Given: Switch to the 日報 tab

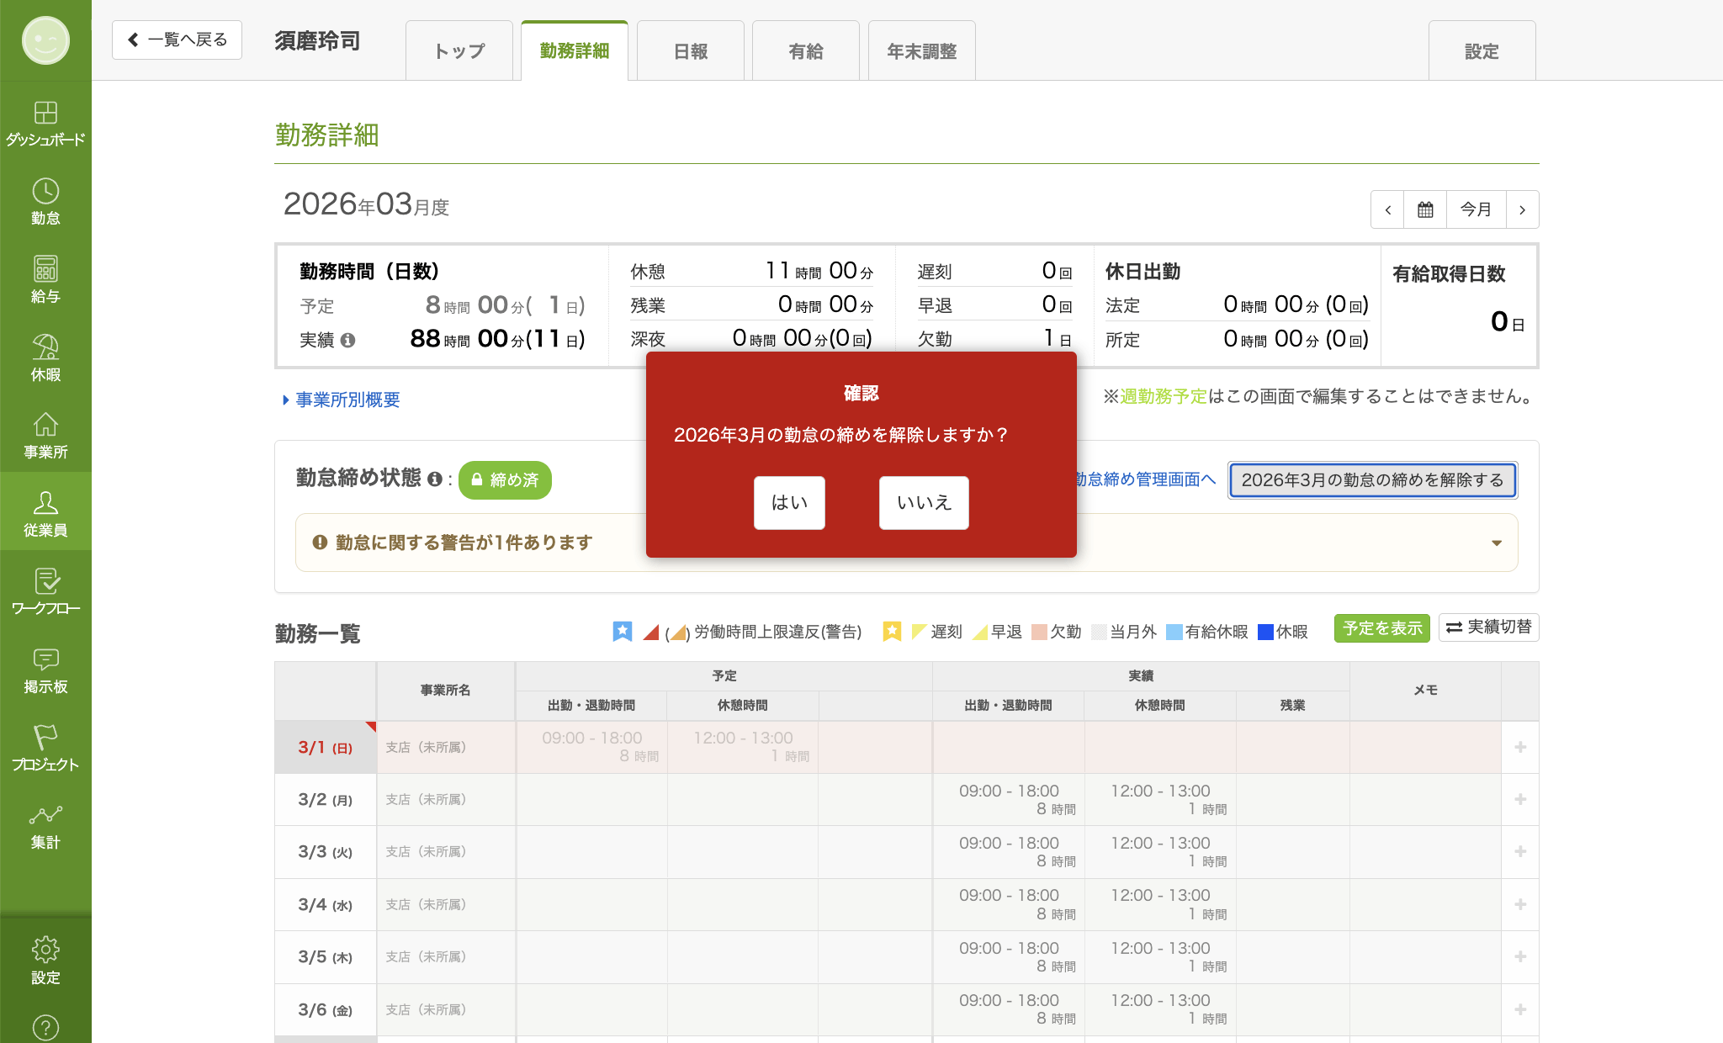Looking at the screenshot, I should point(691,51).
